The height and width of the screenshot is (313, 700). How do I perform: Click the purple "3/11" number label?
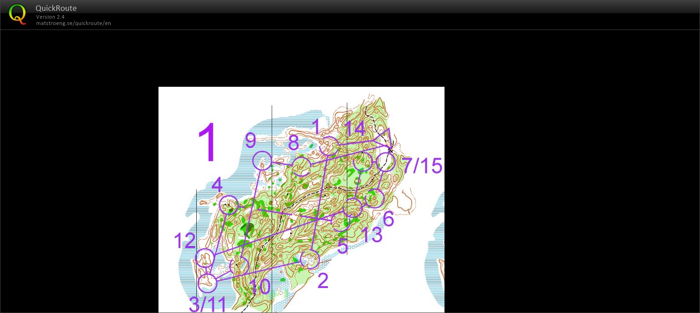(x=208, y=304)
